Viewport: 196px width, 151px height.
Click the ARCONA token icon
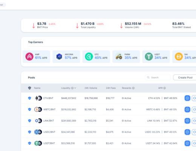point(59,57)
